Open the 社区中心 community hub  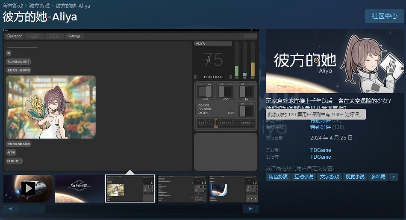384,16
